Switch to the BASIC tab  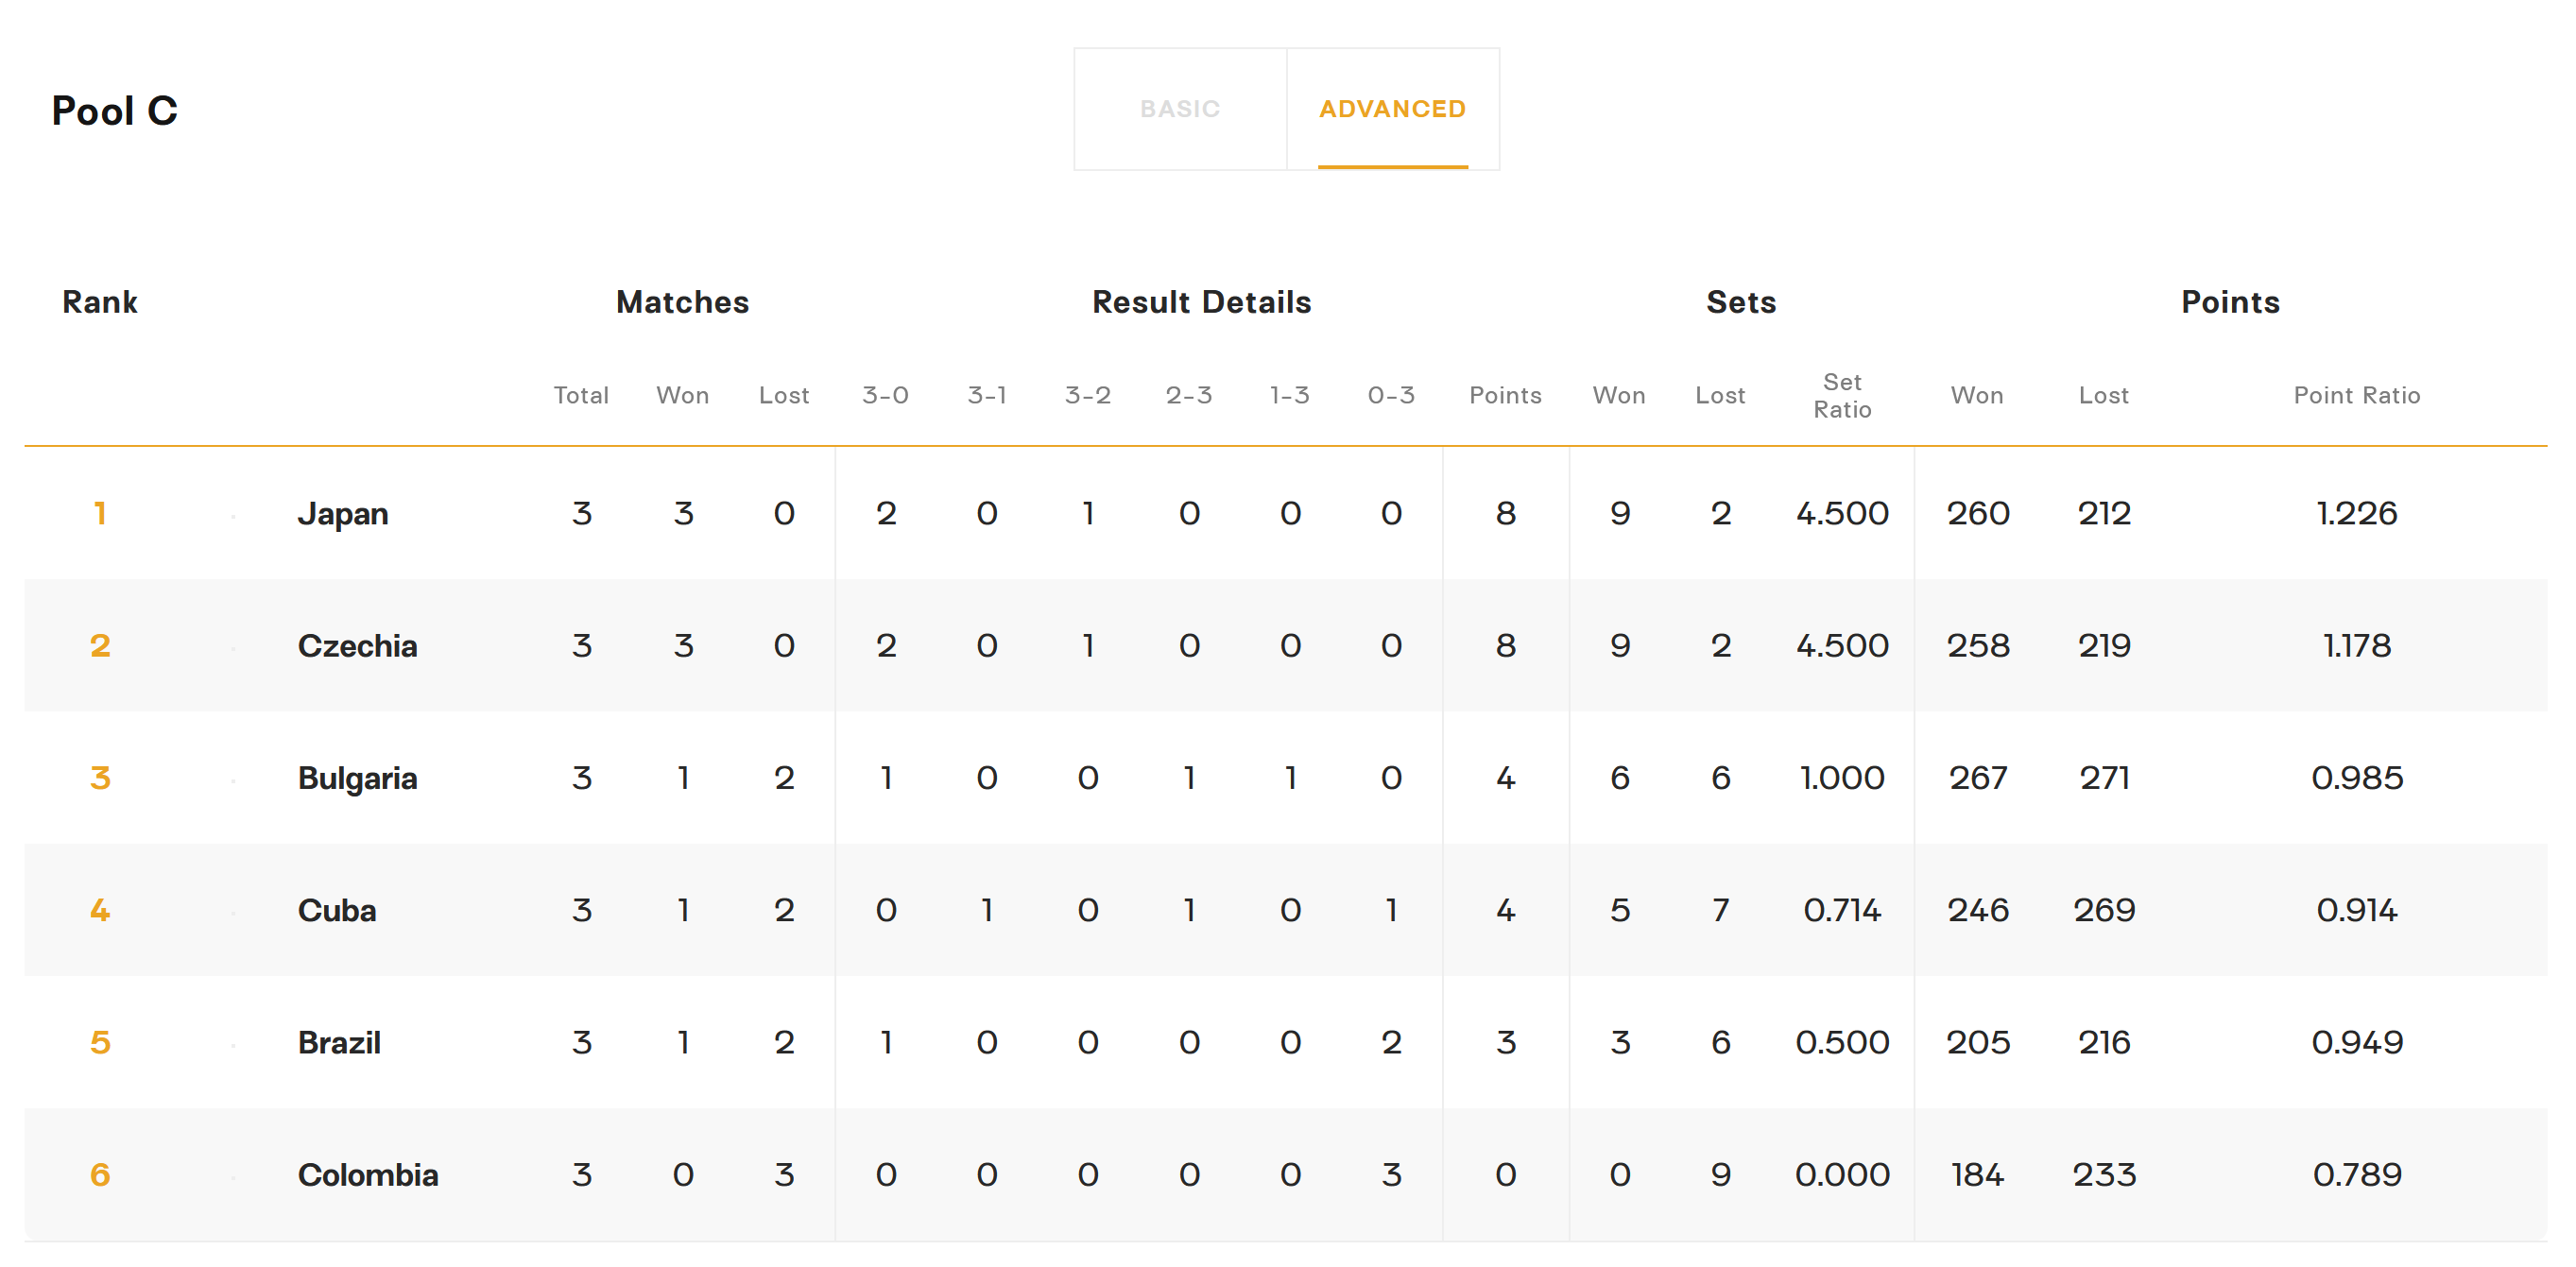[1179, 109]
